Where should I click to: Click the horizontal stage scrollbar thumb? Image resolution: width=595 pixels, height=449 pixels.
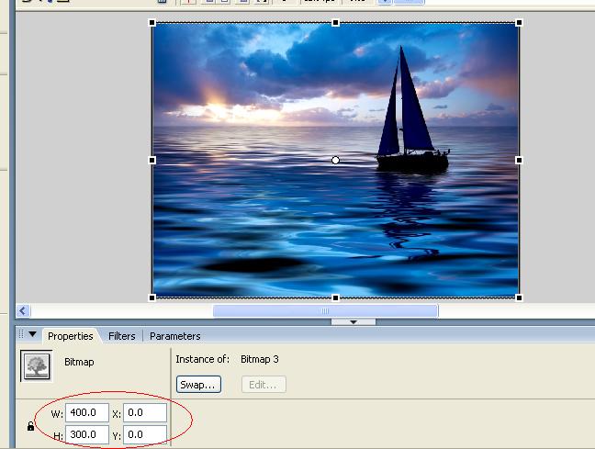pos(325,311)
